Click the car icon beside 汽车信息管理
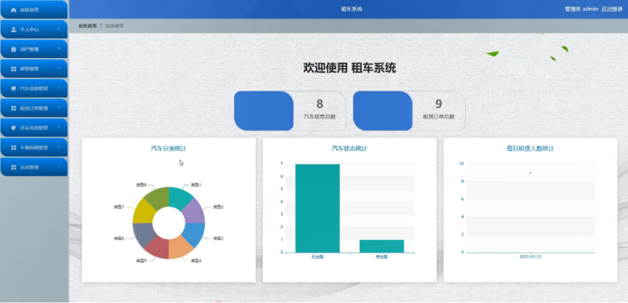628x303 pixels. pyautogui.click(x=14, y=88)
